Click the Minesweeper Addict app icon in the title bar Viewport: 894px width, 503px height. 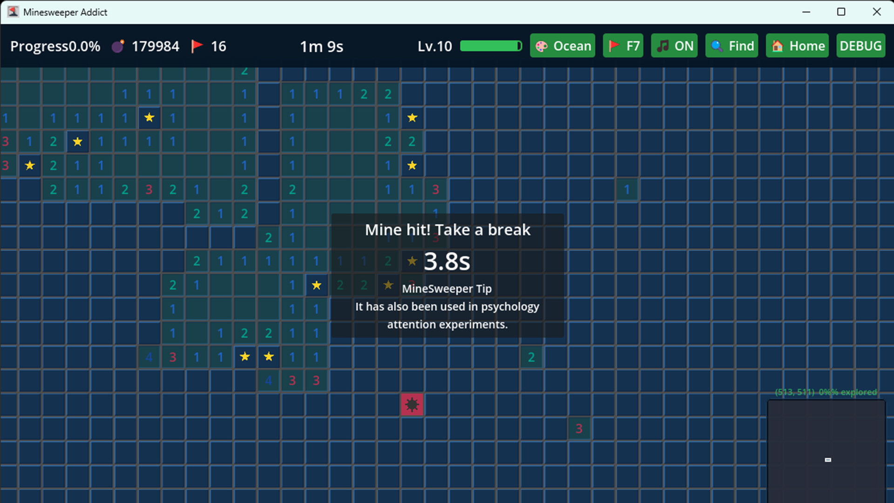click(13, 12)
